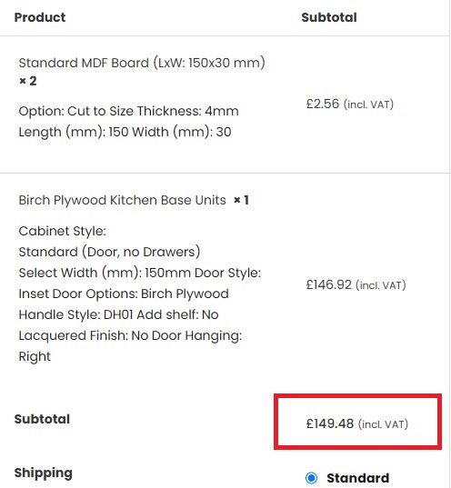Screen dimensions: 451x488
Task: Click Inset Door Options: Birch Plywood text
Action: click(124, 294)
